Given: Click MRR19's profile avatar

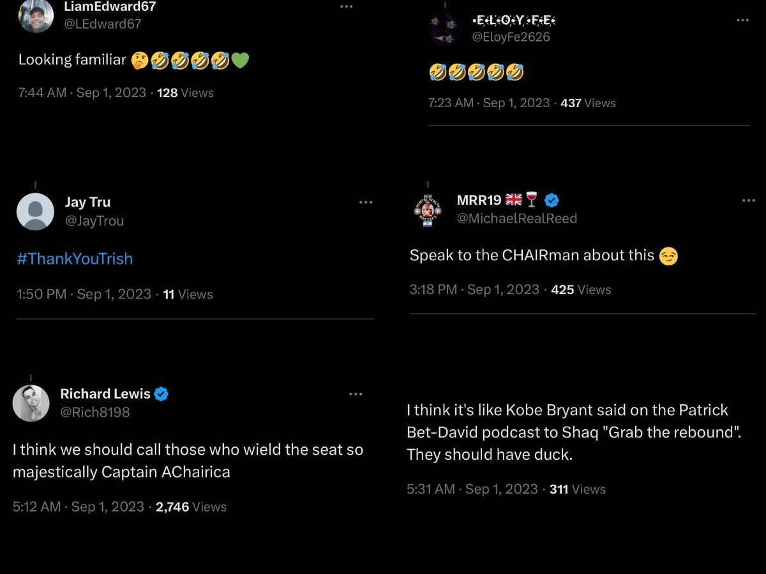Looking at the screenshot, I should click(x=428, y=210).
